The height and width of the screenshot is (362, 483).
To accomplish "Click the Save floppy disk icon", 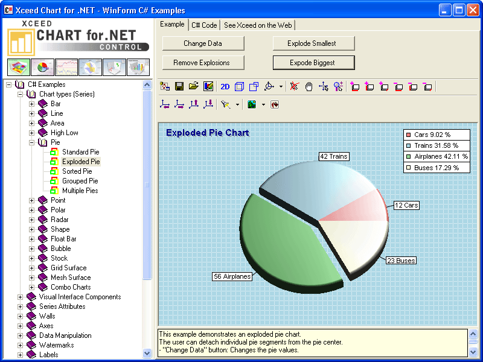I will click(179, 86).
